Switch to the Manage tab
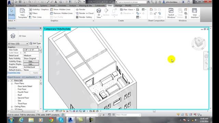Image resolution: width=219 pixels, height=123 pixels. point(119,5)
